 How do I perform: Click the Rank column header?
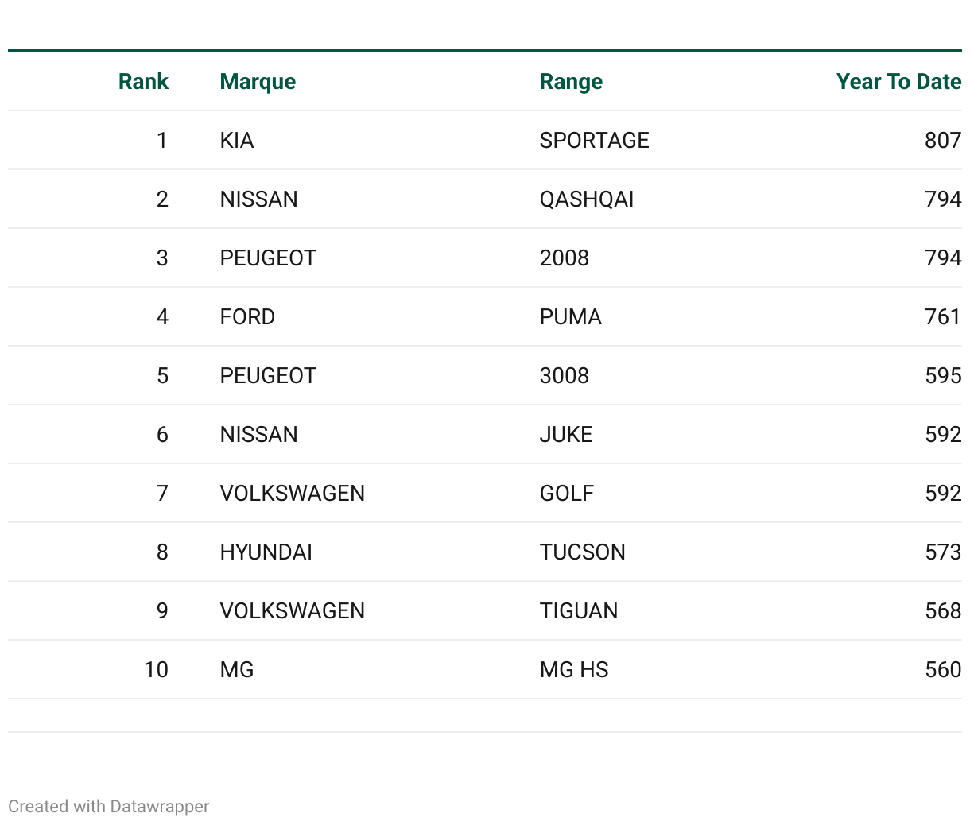pos(143,82)
